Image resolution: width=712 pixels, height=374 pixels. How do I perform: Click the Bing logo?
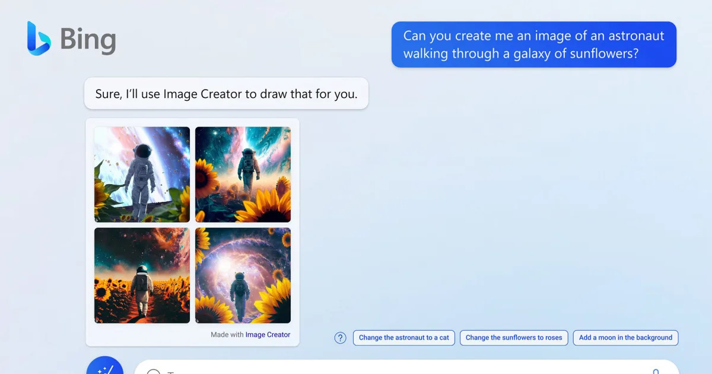tap(71, 39)
